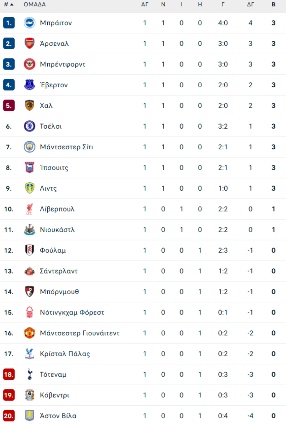Click the Leeds crest icon
The width and height of the screenshot is (286, 426).
(x=30, y=188)
